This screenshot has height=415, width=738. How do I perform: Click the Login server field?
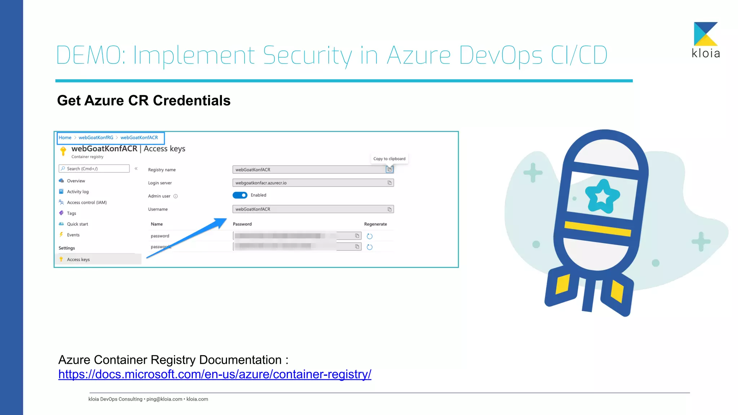pos(313,183)
